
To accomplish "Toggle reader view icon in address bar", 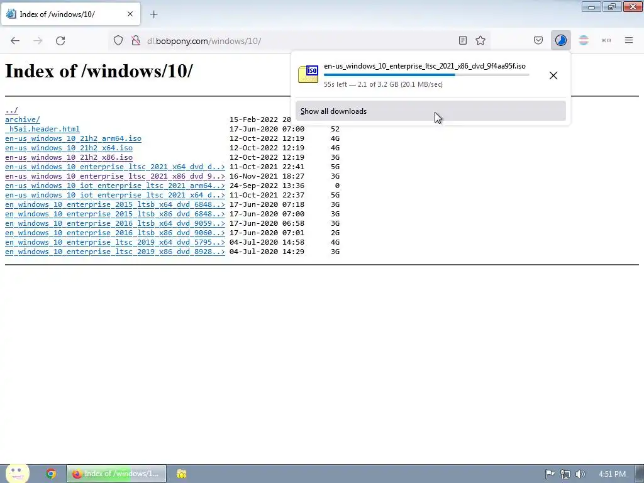I will click(463, 40).
